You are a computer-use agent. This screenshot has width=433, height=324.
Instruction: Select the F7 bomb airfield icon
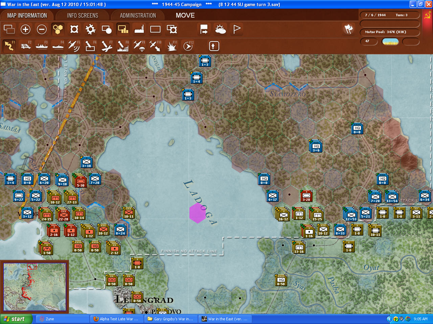[107, 46]
